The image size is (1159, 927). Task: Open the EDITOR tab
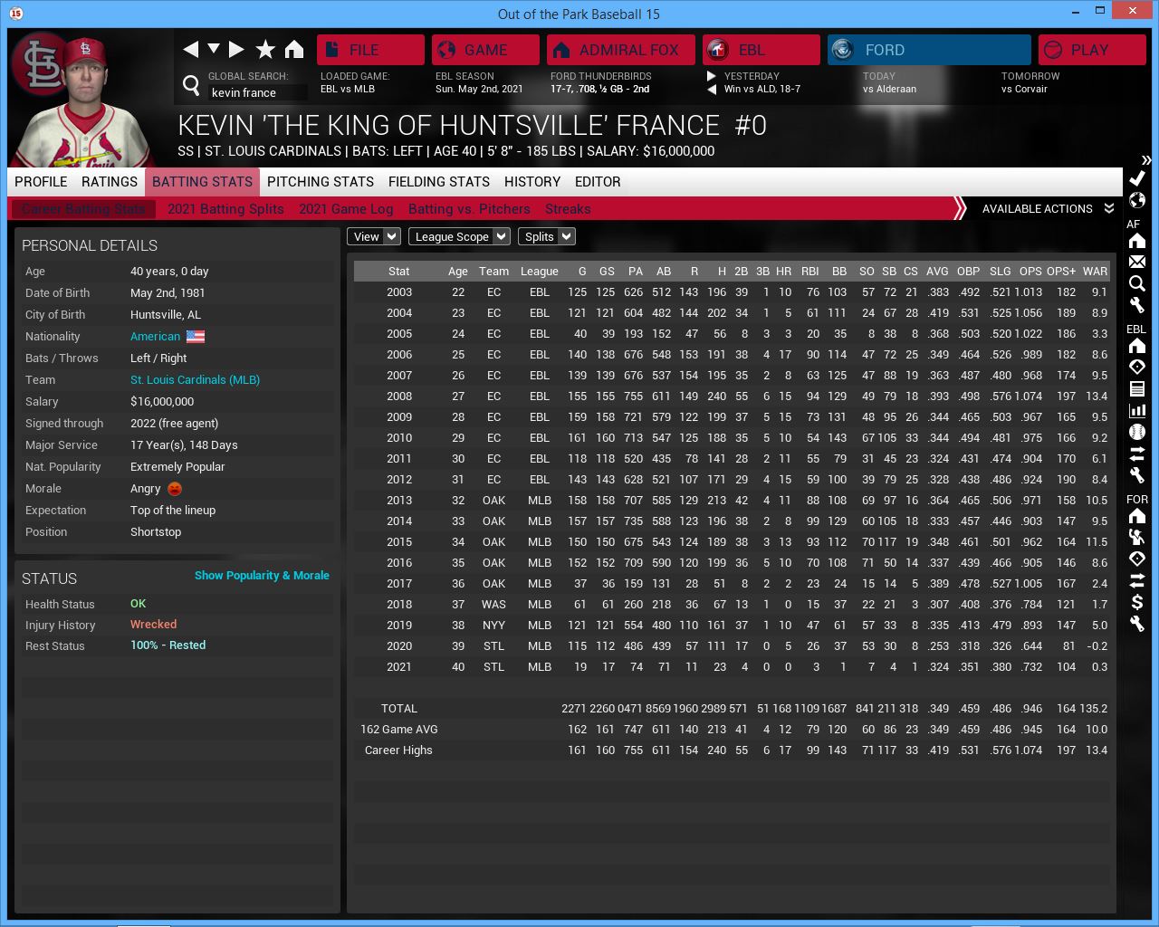pos(598,182)
